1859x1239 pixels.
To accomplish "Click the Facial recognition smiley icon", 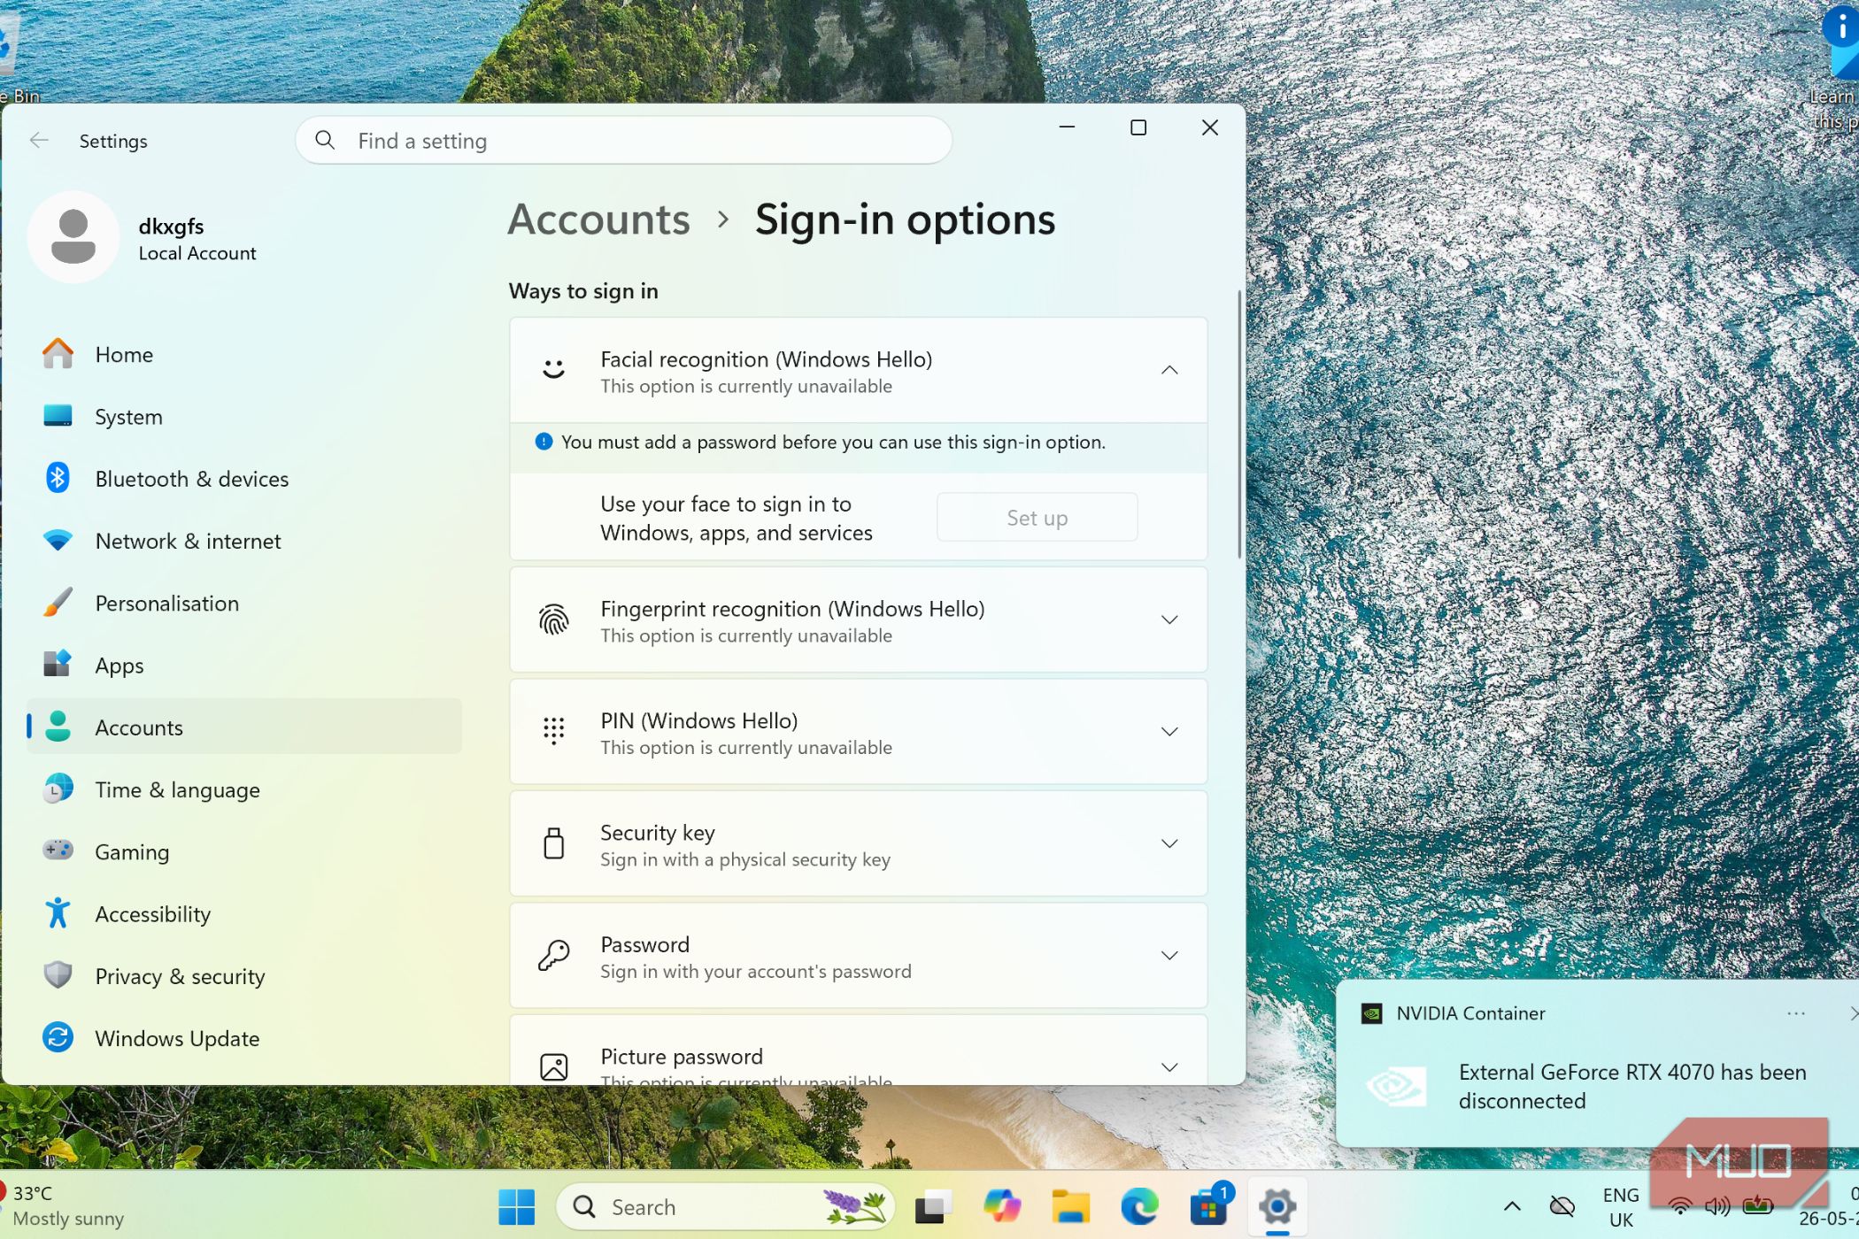I will tap(553, 370).
